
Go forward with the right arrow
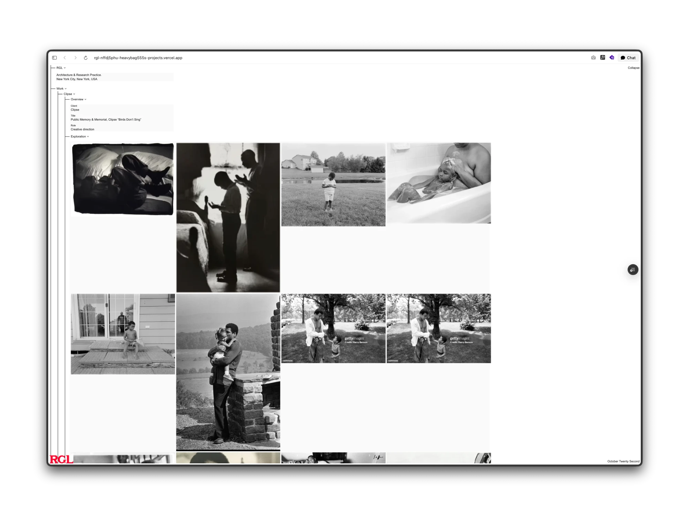(x=75, y=58)
